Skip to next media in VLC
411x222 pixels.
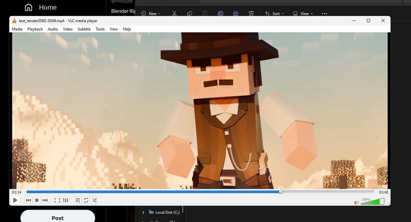point(45,200)
